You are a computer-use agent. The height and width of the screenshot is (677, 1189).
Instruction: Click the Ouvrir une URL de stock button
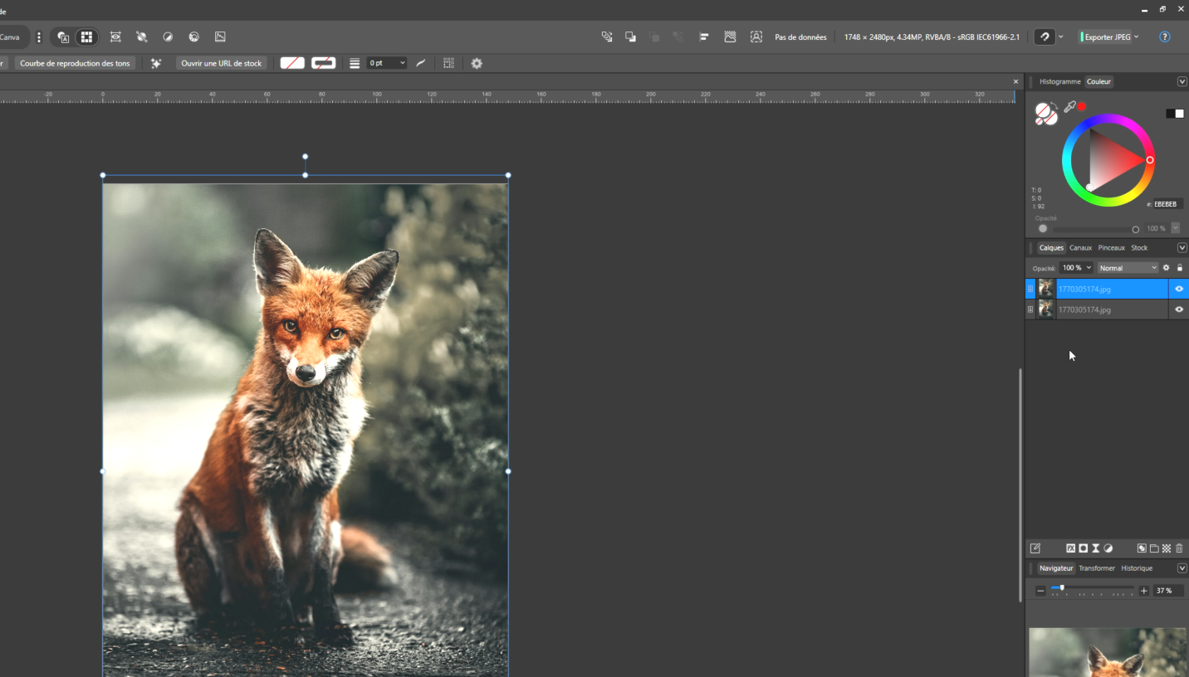pos(221,63)
